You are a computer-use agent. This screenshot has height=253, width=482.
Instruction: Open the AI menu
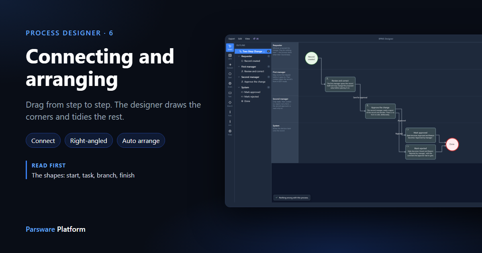(256, 39)
